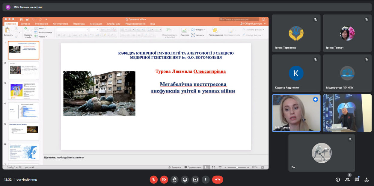Raise hand in the meeting
374x186 pixels.
(x=174, y=179)
